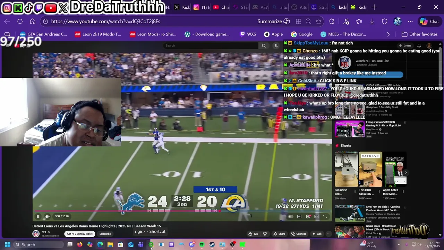Open Other favorites folder
444x250 pixels.
(419, 34)
